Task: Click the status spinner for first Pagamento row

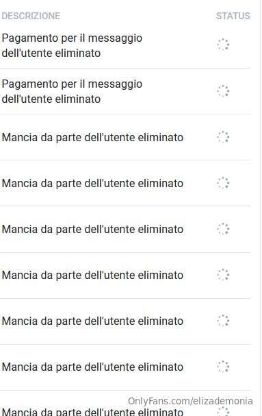Action: (x=223, y=45)
